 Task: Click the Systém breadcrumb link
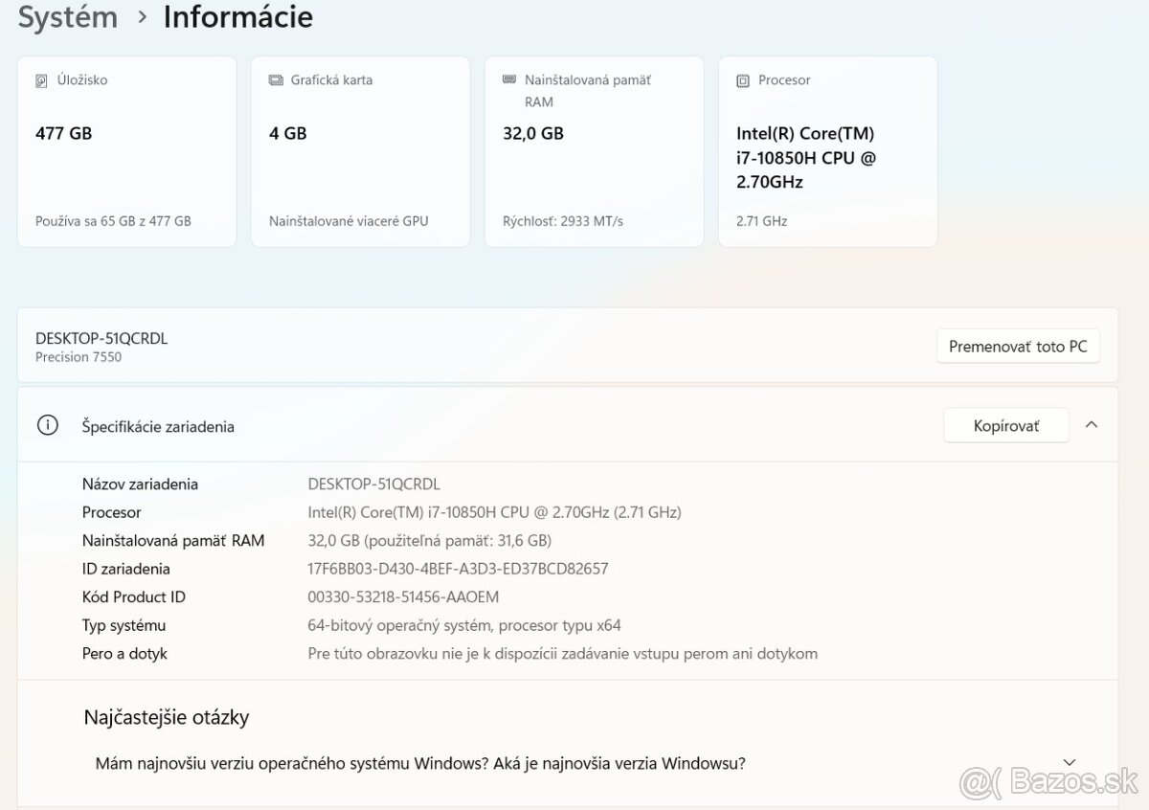67,17
